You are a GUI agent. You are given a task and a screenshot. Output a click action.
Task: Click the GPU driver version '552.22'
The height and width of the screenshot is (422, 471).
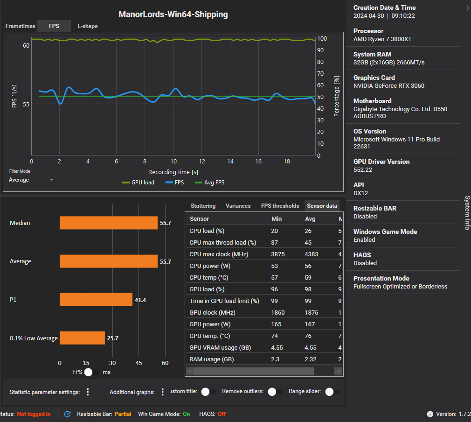[362, 170]
